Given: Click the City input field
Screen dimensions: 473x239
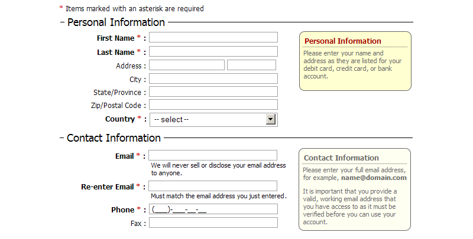Looking at the screenshot, I should click(213, 78).
